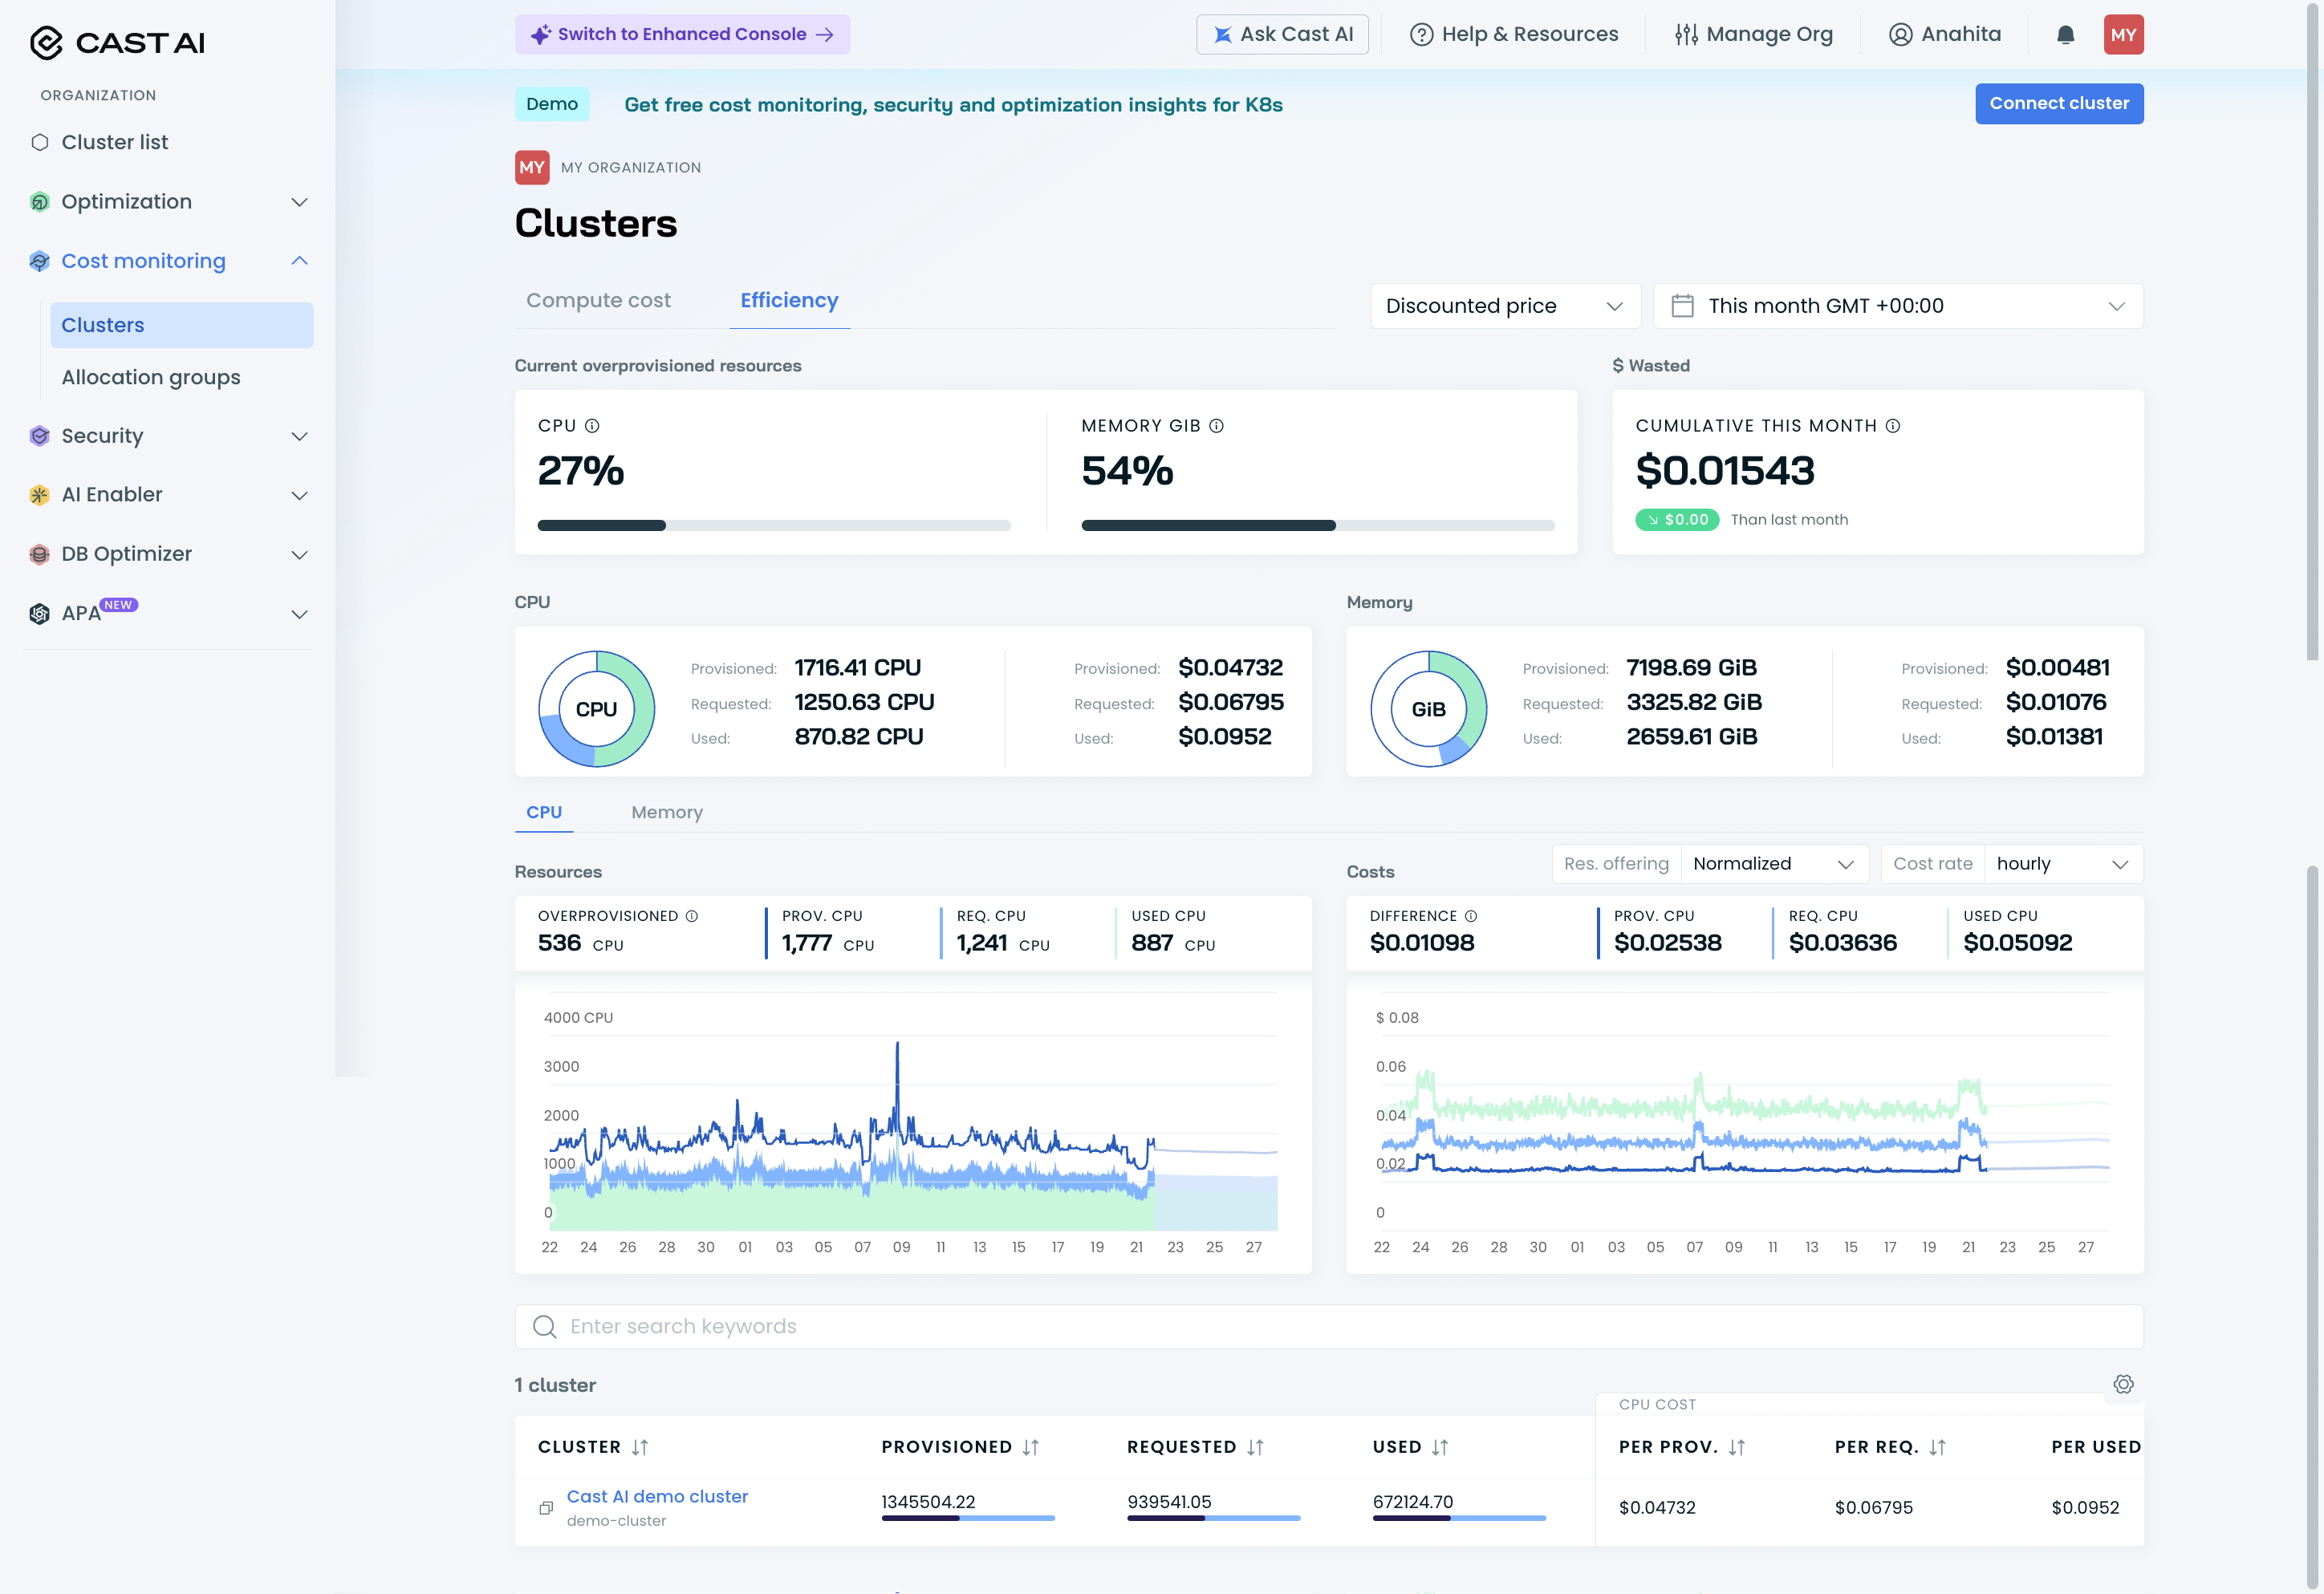2324x1594 pixels.
Task: Click the MY avatar in the top right
Action: pos(2123,35)
